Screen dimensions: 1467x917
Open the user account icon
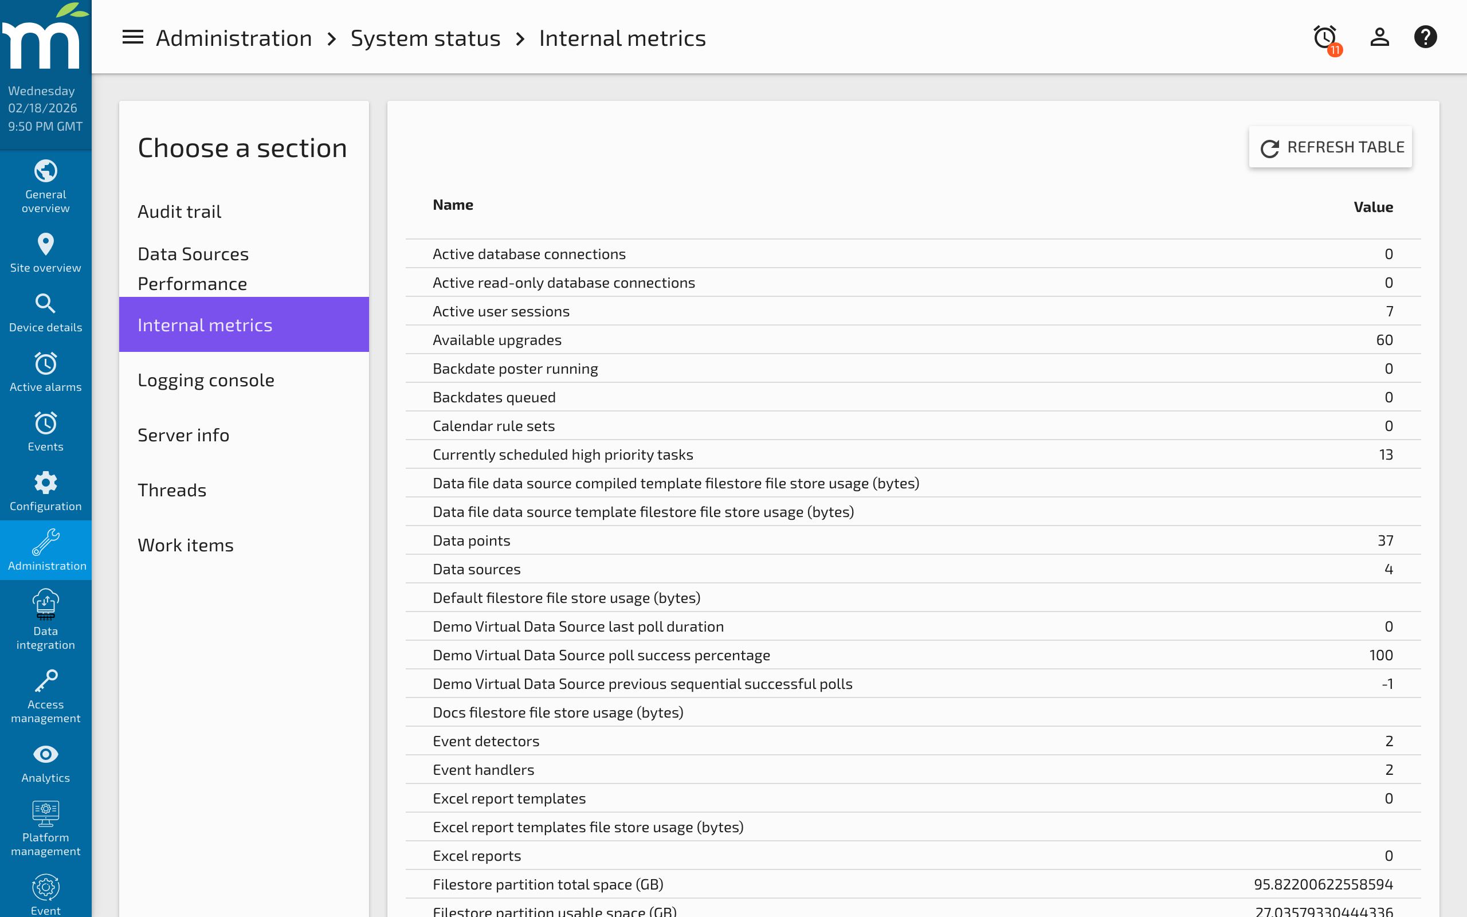(1379, 37)
